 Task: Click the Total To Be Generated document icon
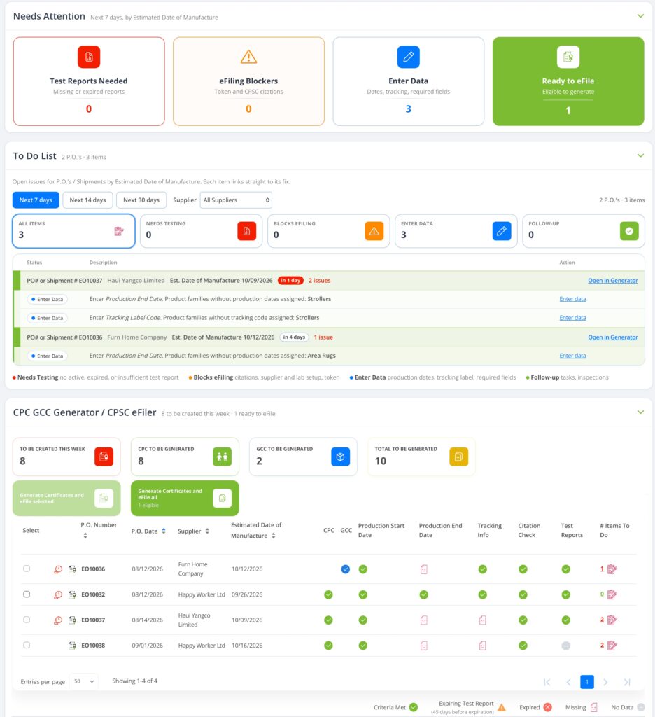click(459, 457)
